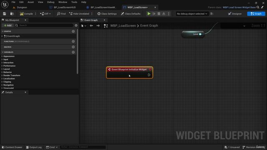Click the Stop simulation button
267x150 pixels.
coord(159,14)
